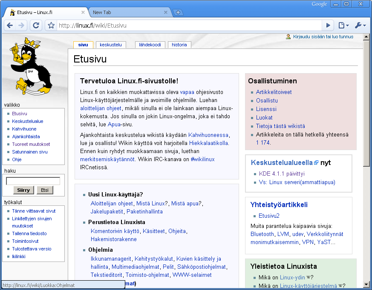Bookmark this page with the star icon
The width and height of the screenshot is (372, 290).
[51, 26]
